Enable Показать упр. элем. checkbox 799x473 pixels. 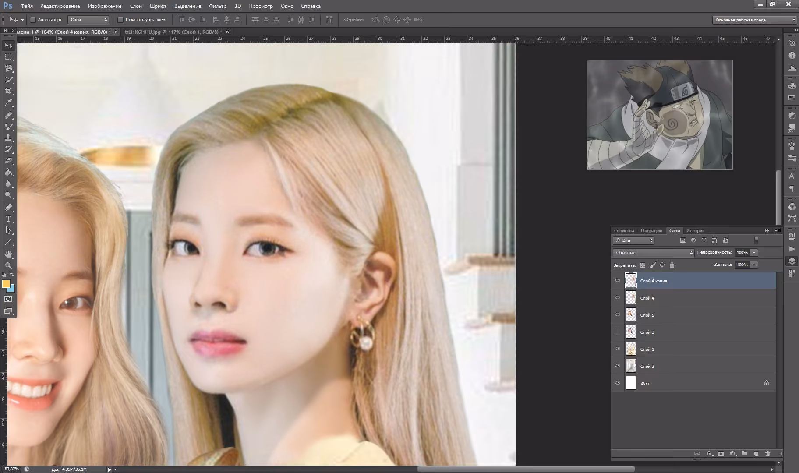(120, 20)
